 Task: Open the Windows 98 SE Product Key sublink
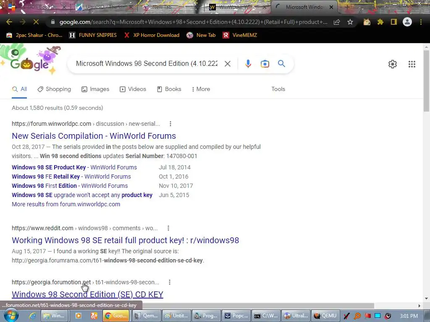tap(74, 167)
